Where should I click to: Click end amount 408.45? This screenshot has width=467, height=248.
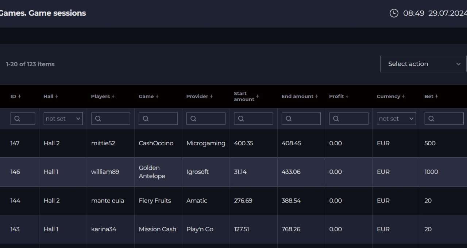[x=292, y=143]
